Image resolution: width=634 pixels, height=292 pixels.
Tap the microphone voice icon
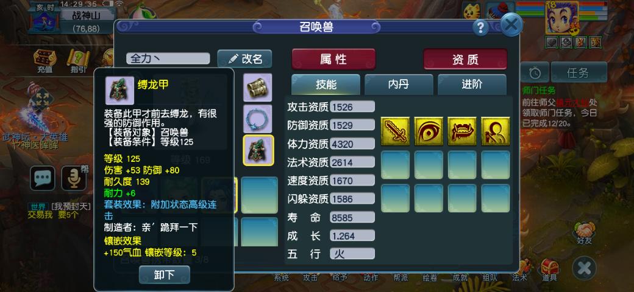[x=74, y=178]
